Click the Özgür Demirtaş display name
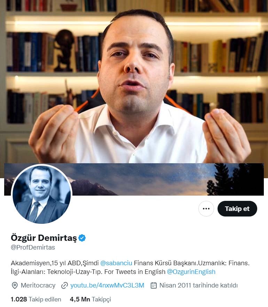 (44, 238)
